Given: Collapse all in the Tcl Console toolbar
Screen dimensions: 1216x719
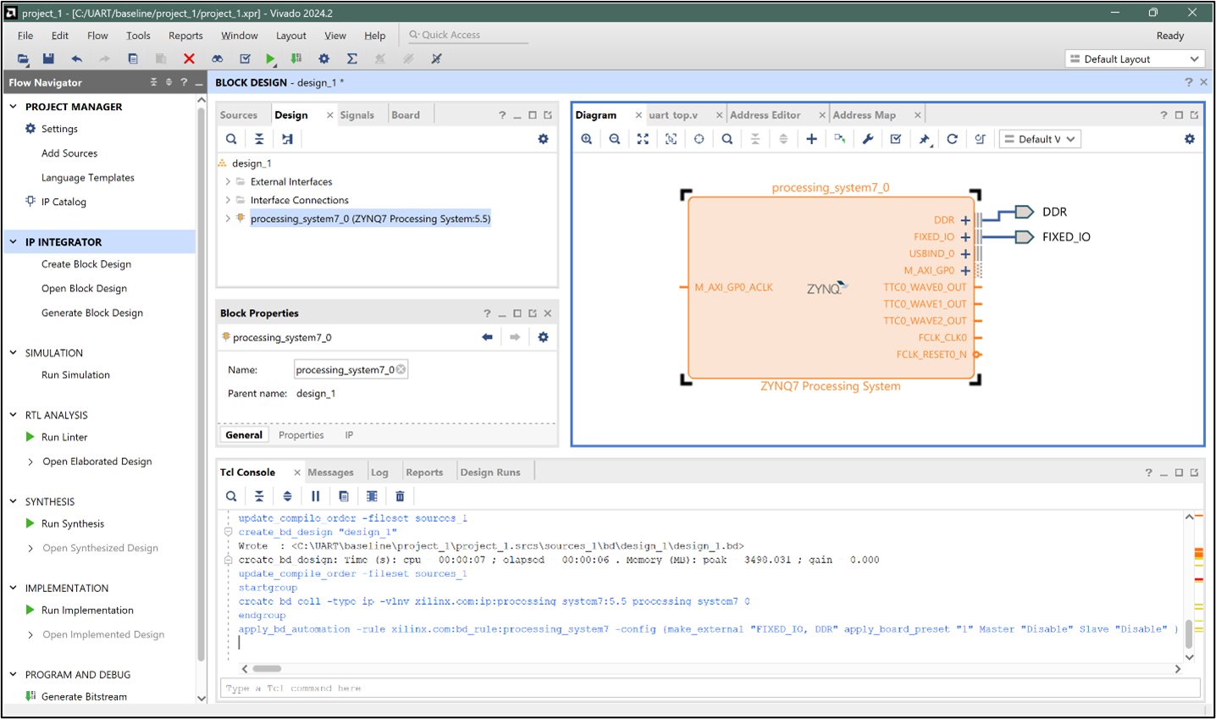Looking at the screenshot, I should pos(259,496).
